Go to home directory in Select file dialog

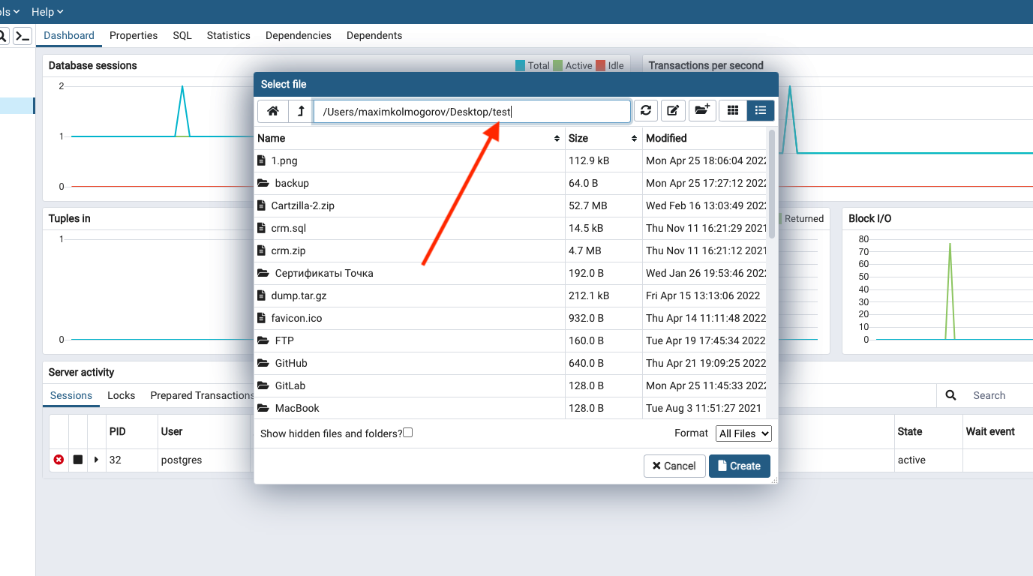pyautogui.click(x=273, y=111)
